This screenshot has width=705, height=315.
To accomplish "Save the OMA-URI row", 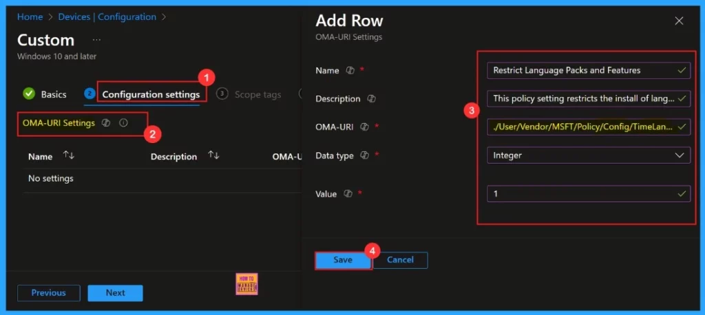I will [x=343, y=260].
